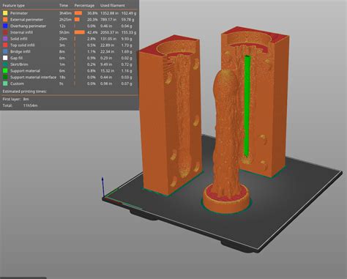
Task: Click the Time column header
Action: (64, 5)
